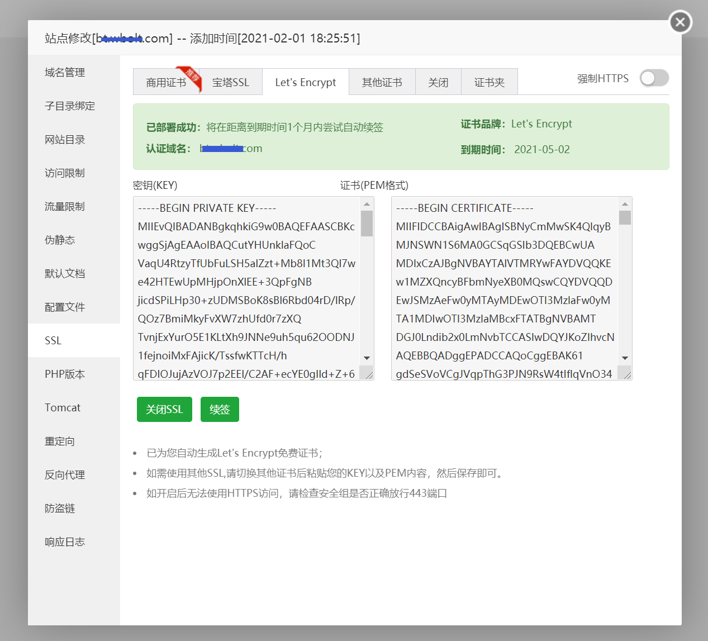
Task: Open PHP版本 settings
Action: 63,374
